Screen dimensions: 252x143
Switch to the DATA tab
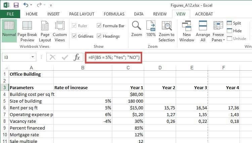click(138, 14)
